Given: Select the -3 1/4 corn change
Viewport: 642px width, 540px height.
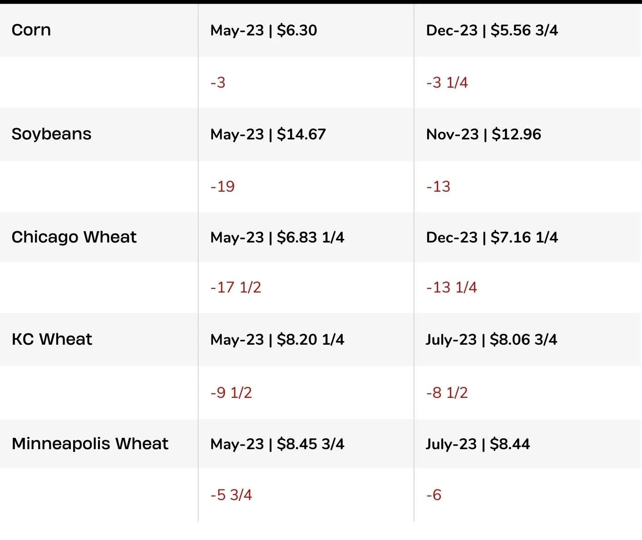Looking at the screenshot, I should 447,83.
